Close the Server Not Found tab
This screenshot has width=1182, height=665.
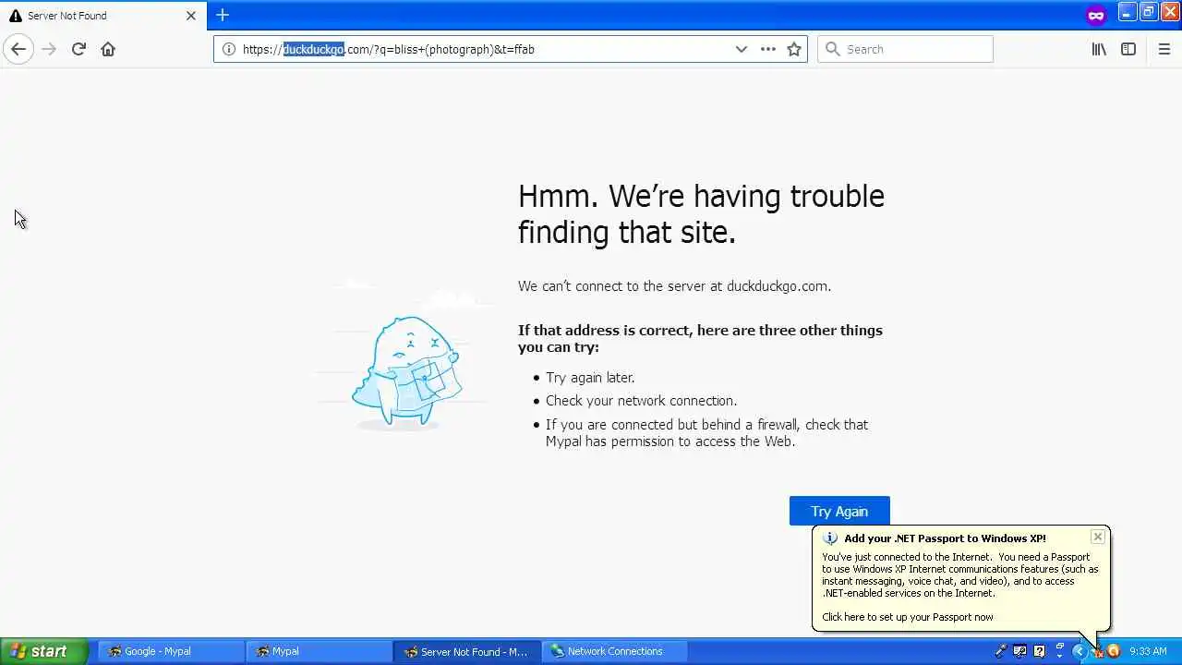[191, 16]
